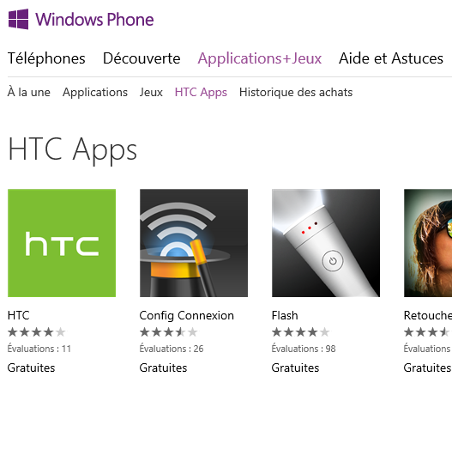Click the Retouche app star rating
The image size is (452, 474).
pyautogui.click(x=428, y=332)
